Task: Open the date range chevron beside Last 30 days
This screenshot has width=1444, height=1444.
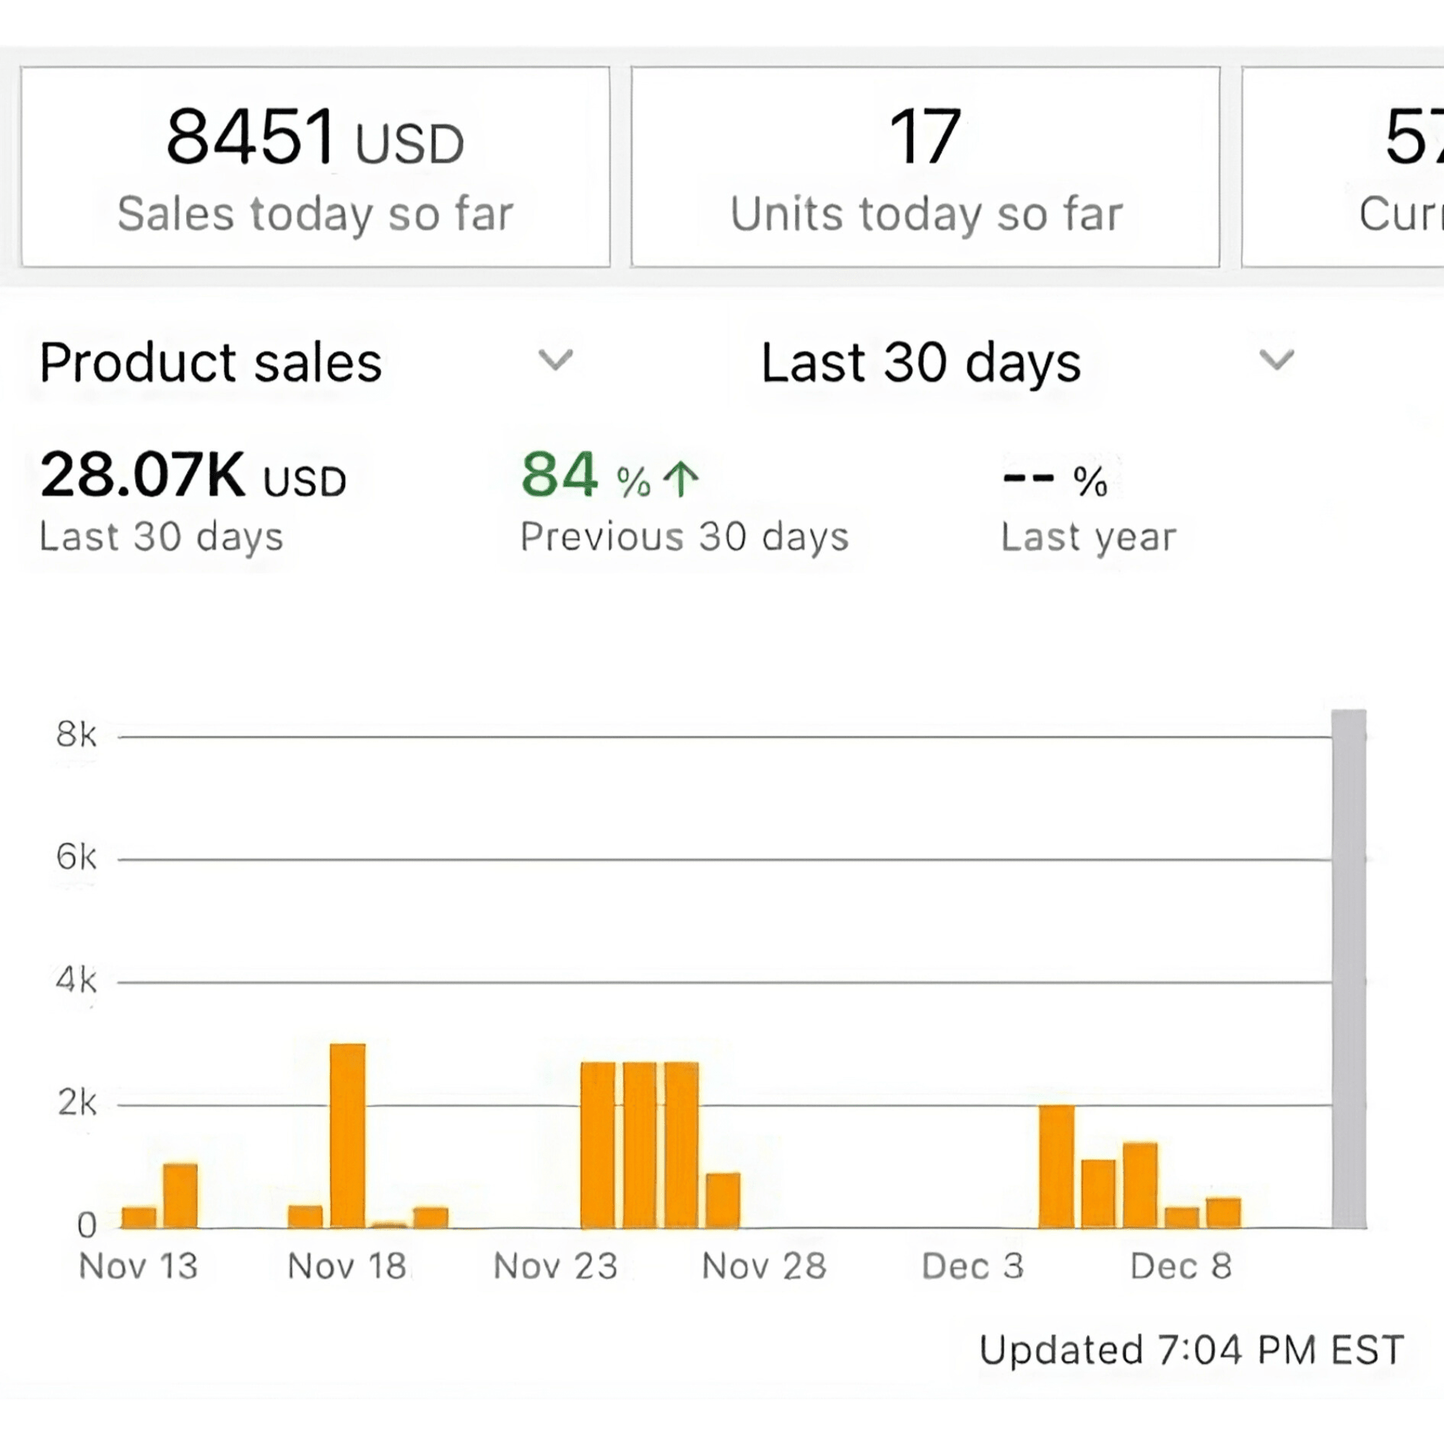Action: (x=1276, y=360)
